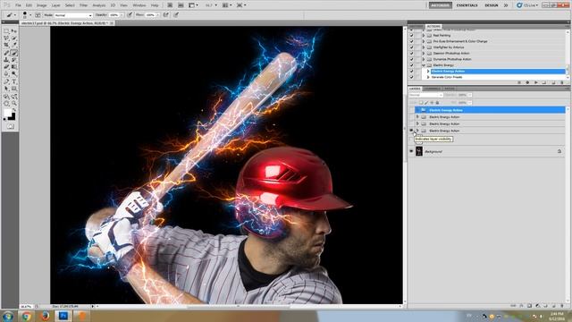Collapse the Electric Energy action set
This screenshot has width=572, height=322.
click(x=424, y=65)
